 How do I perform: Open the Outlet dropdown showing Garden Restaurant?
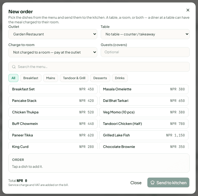(x=53, y=34)
